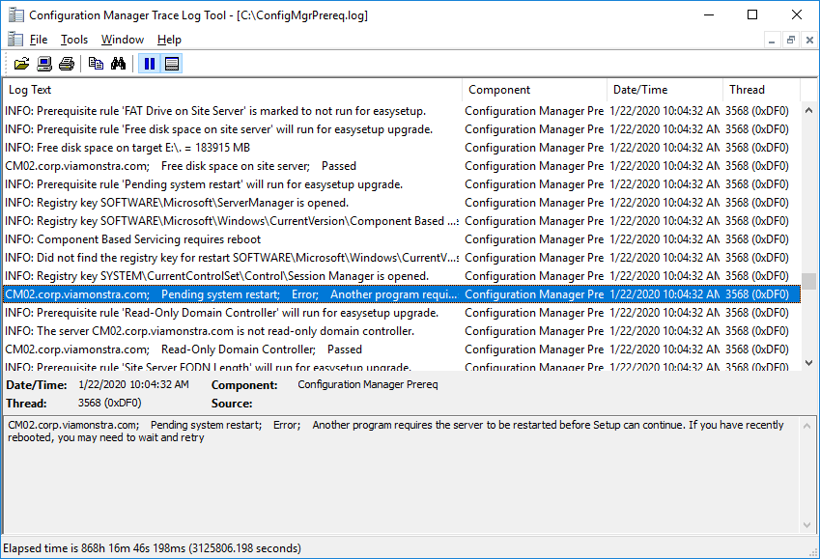Open the Help menu
Viewport: 820px width, 559px height.
[x=169, y=40]
